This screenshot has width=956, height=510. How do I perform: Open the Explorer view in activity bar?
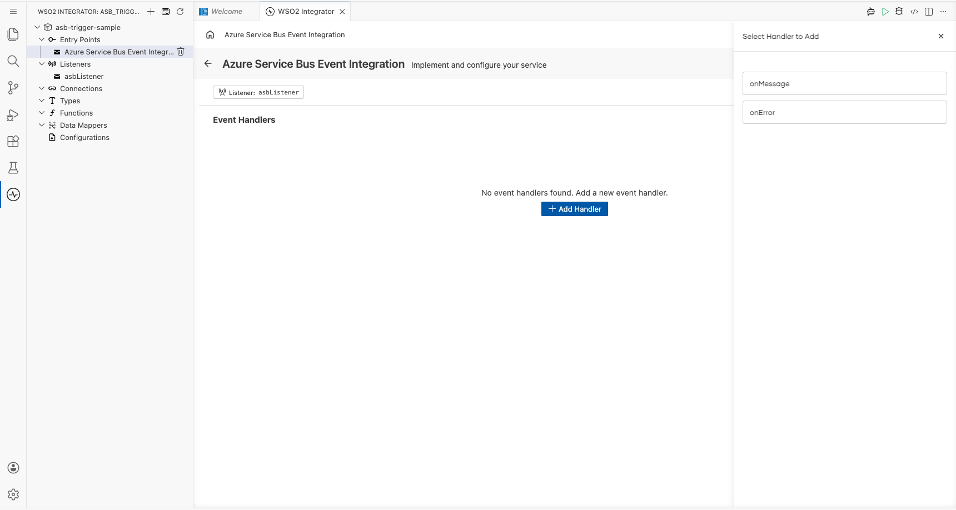pyautogui.click(x=13, y=34)
